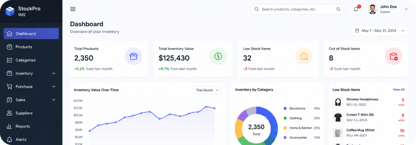Click the Purchase cart icon
This screenshot has width=416, height=145.
(9, 87)
